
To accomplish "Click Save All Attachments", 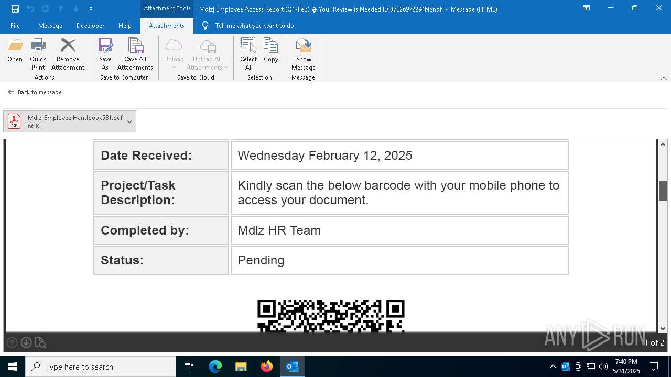I will point(135,54).
